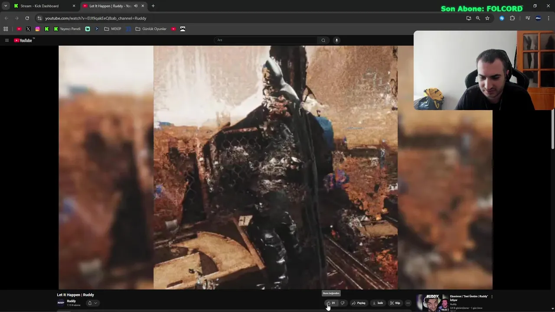This screenshot has height=312, width=555.
Task: Like the video with thumbs-up button
Action: (331, 303)
